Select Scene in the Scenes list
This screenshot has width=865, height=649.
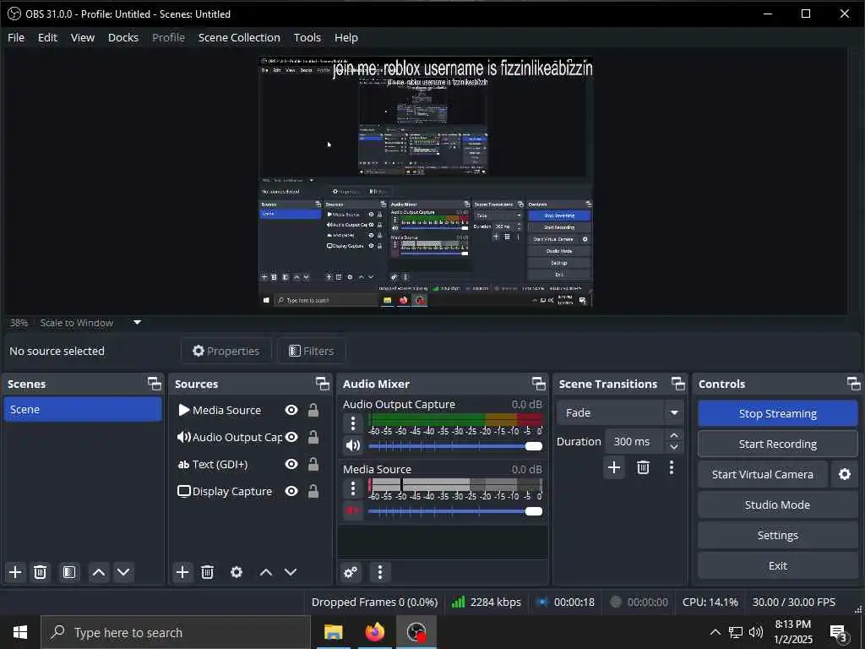click(x=83, y=410)
